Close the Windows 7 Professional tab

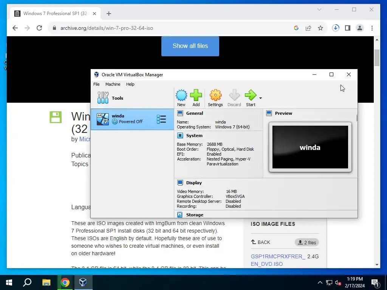94,14
